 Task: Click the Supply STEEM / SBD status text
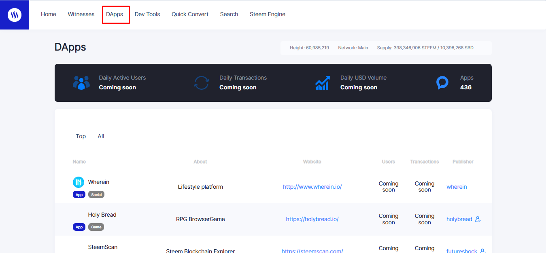(x=425, y=48)
